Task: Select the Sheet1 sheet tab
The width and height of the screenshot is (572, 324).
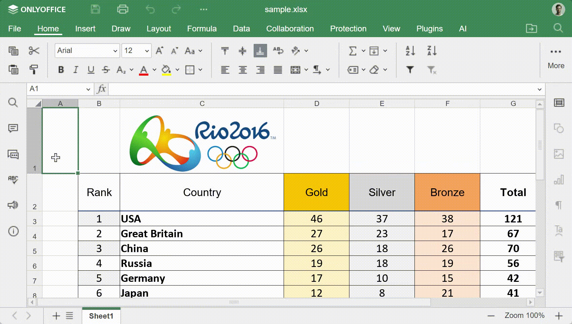Action: coord(101,316)
